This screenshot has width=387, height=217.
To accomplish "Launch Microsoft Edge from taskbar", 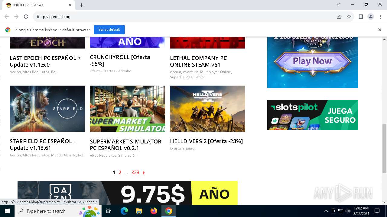I will coord(124,211).
